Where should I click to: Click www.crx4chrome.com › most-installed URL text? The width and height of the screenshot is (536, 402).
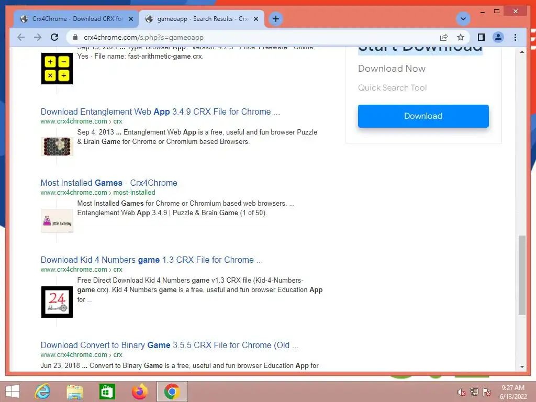(x=98, y=193)
